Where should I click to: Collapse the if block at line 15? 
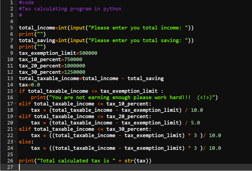[x=15, y=91]
